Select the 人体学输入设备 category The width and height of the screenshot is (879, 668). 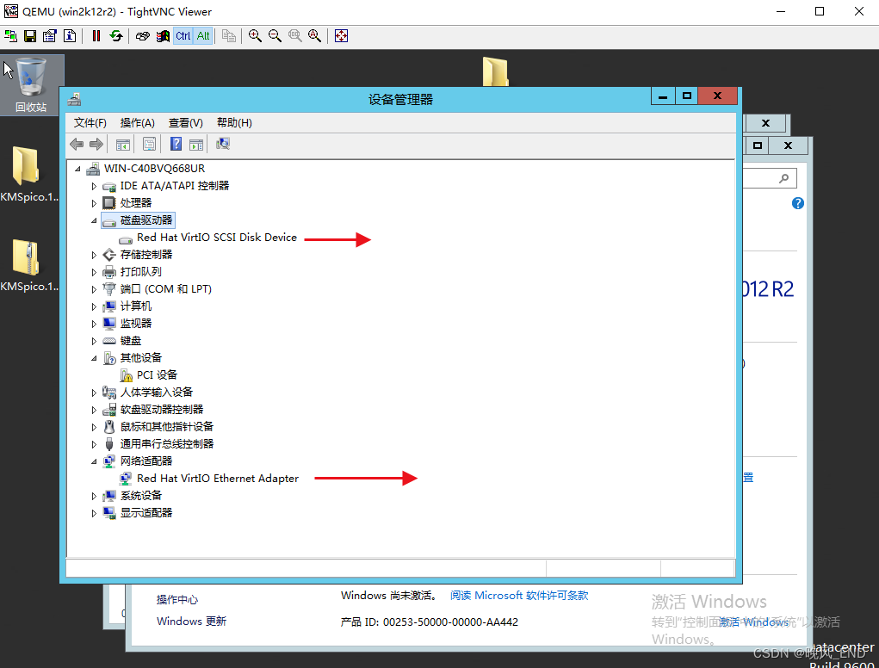pos(157,393)
